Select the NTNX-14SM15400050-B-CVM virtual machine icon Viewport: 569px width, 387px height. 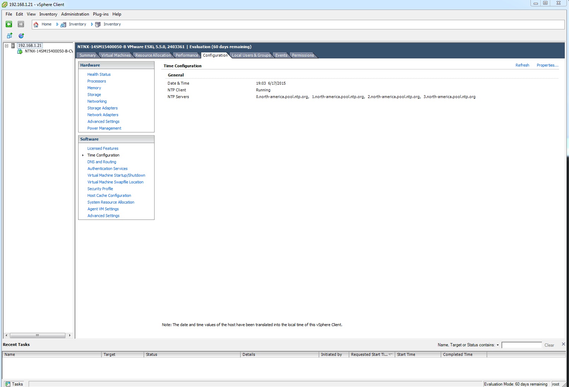point(20,51)
